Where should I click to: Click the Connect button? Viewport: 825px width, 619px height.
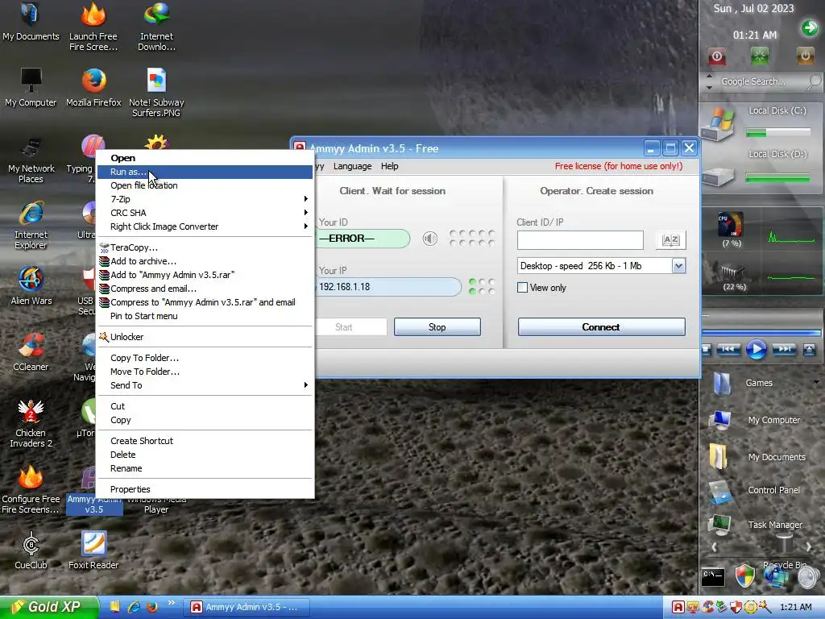click(x=601, y=327)
